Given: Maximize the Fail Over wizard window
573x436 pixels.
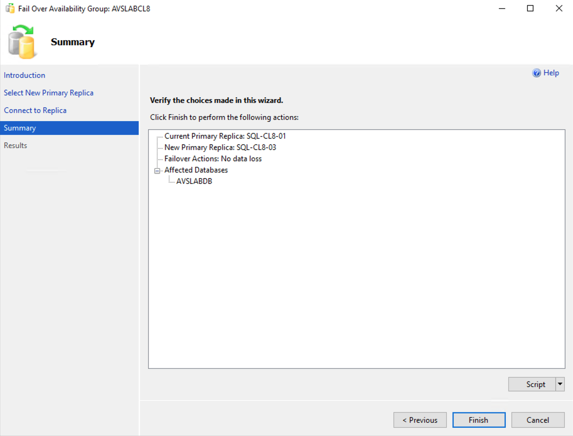Looking at the screenshot, I should click(x=530, y=8).
